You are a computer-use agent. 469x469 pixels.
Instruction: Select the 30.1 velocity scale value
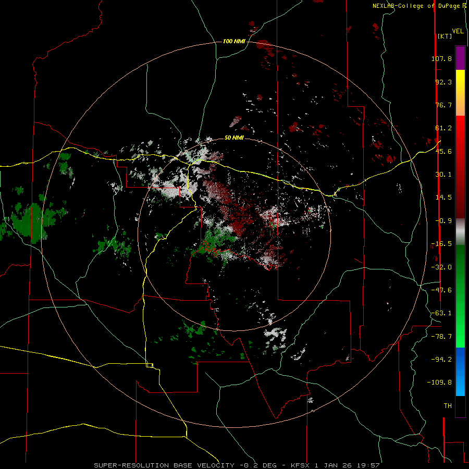[x=443, y=175]
